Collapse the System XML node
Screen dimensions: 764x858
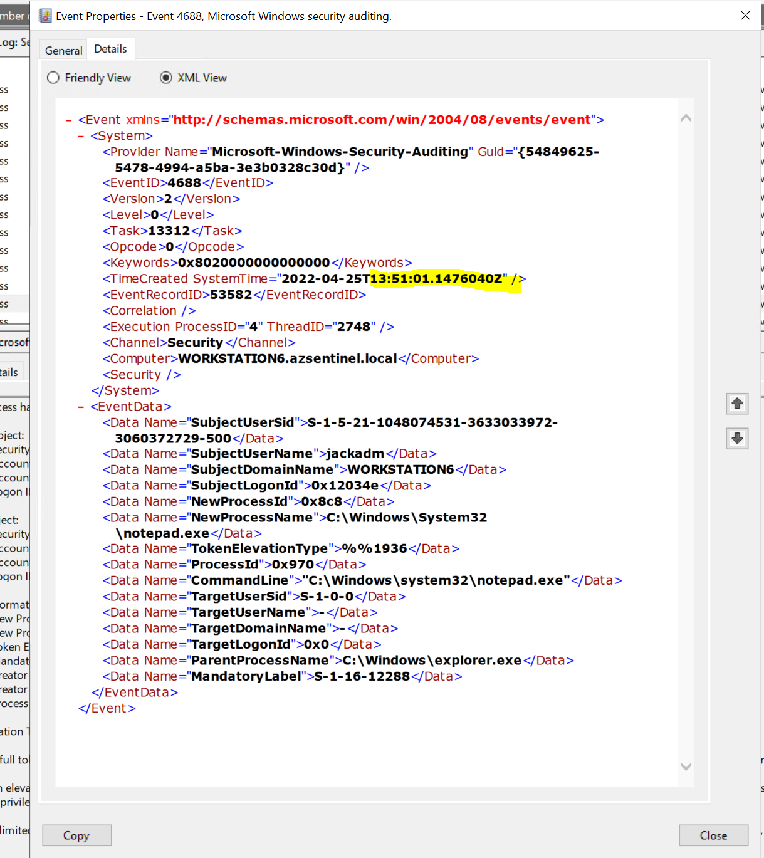pyautogui.click(x=80, y=135)
